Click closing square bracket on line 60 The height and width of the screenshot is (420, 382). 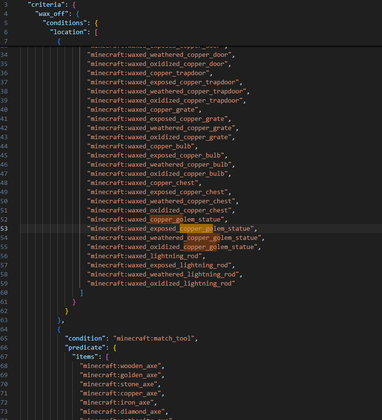click(81, 293)
